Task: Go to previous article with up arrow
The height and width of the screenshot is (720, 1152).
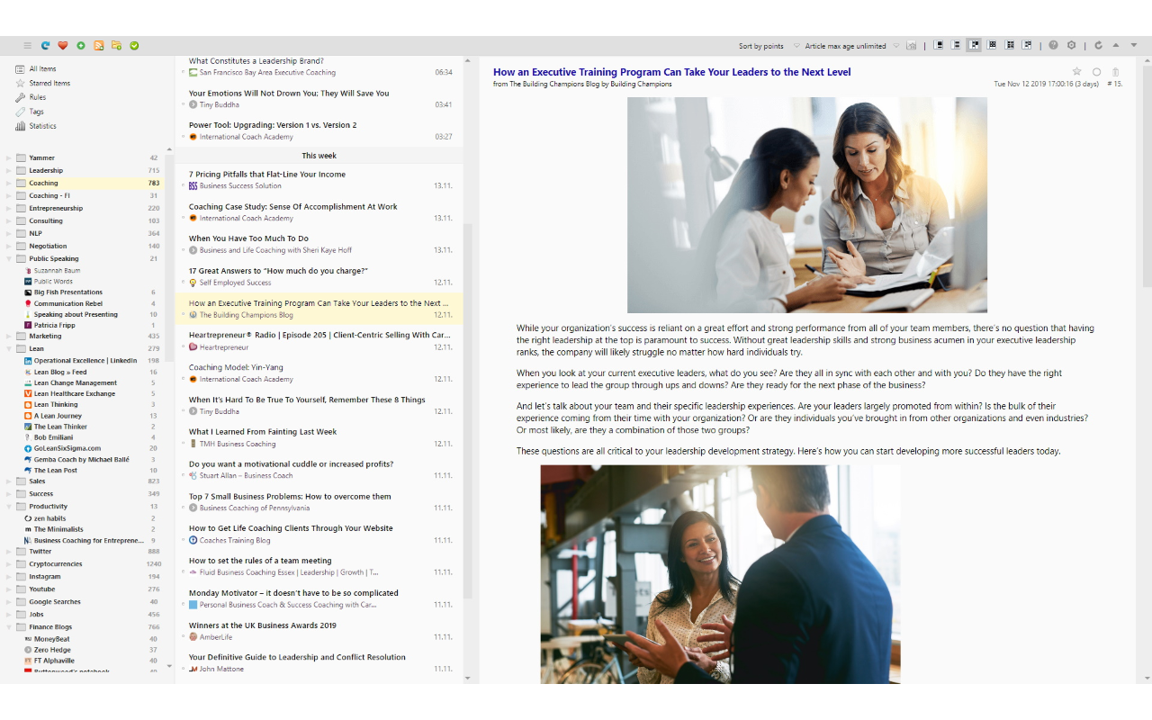Action: click(1116, 46)
